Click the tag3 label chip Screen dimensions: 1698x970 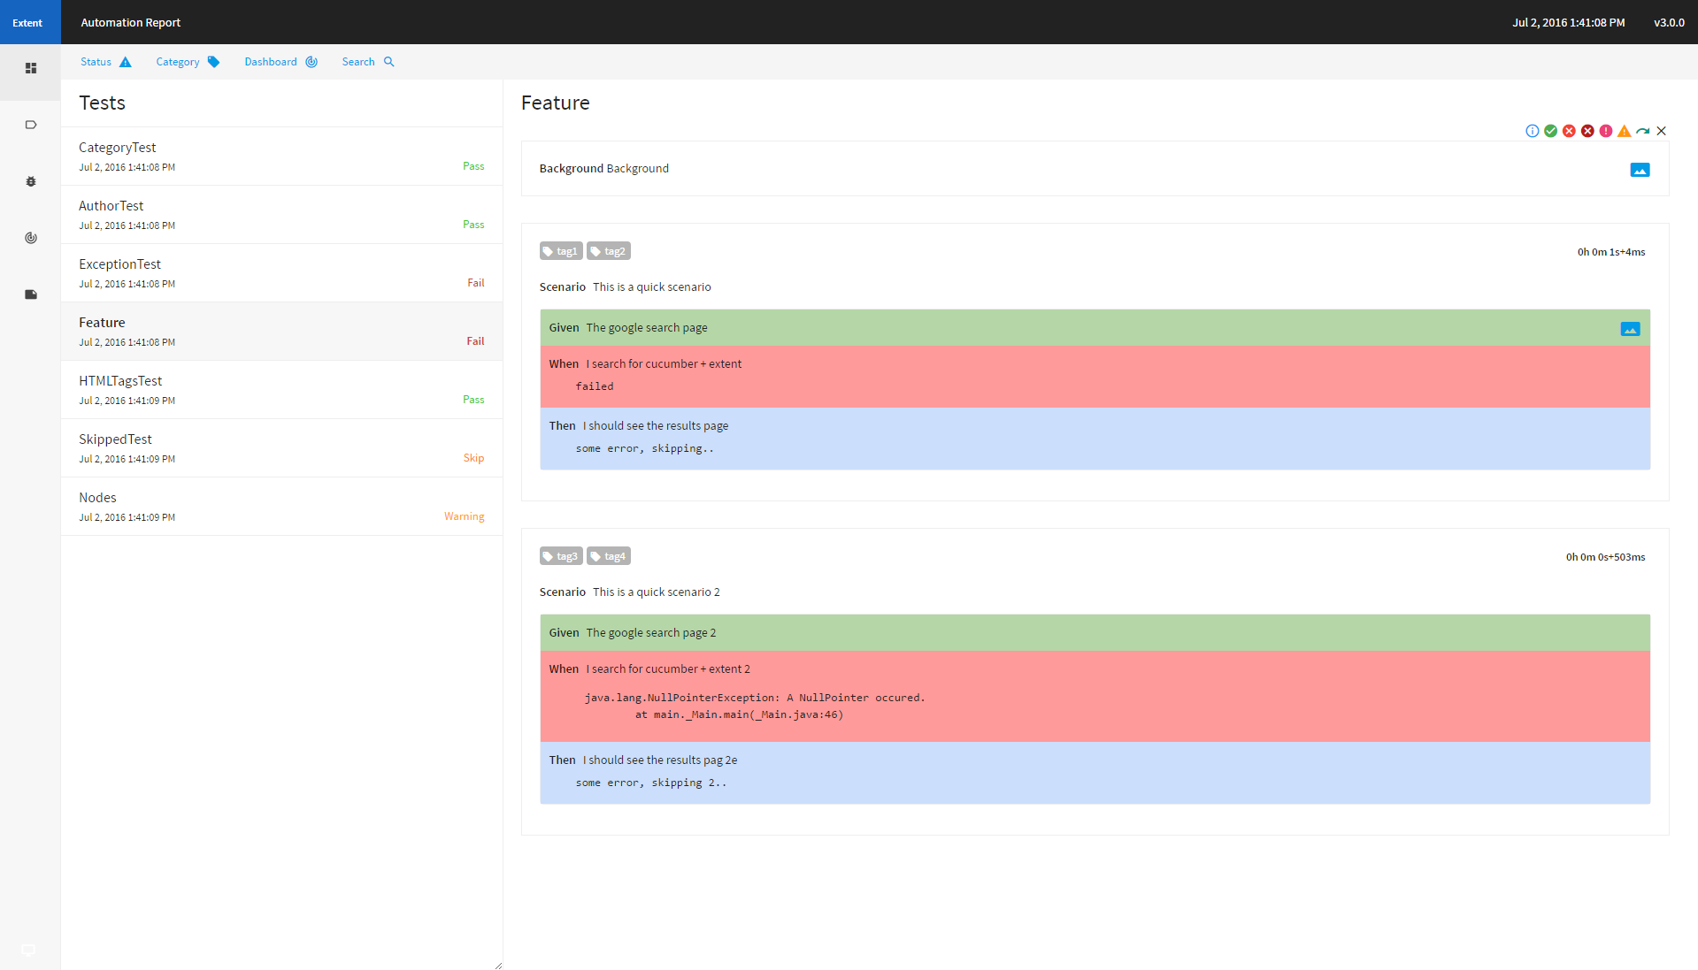pos(561,556)
